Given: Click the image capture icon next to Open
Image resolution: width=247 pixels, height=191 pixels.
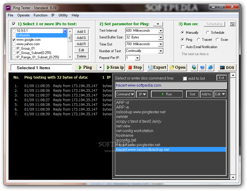Looking at the screenshot, I should pos(194,67).
